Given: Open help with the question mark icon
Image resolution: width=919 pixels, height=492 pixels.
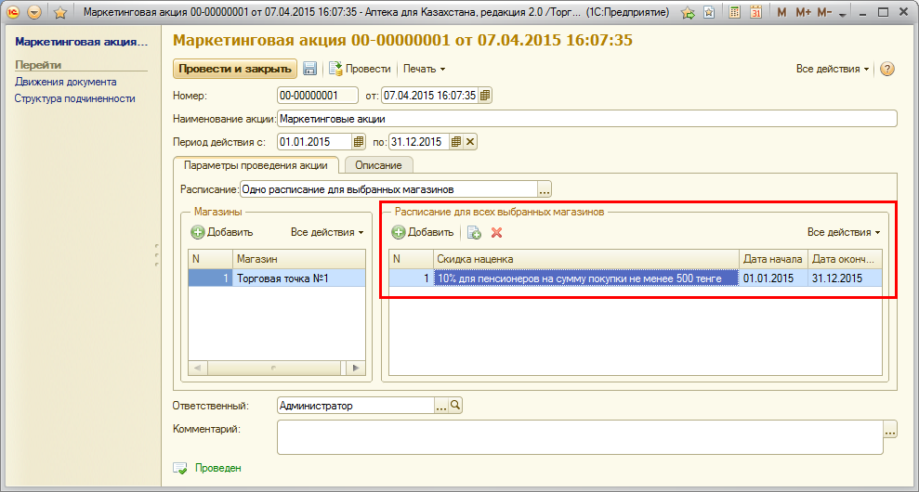Looking at the screenshot, I should [886, 69].
